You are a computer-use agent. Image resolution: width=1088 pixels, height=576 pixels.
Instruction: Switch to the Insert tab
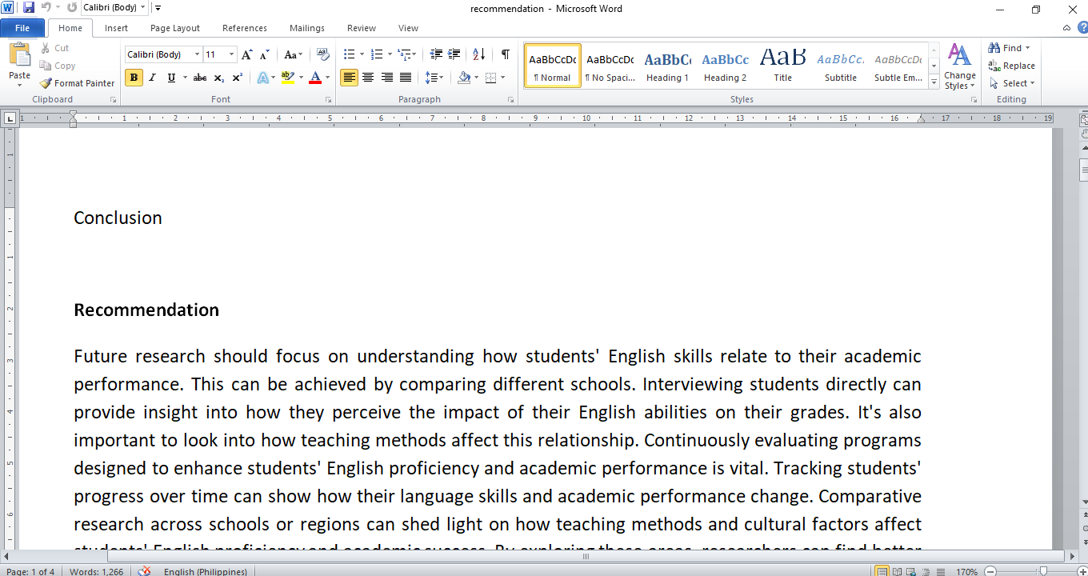tap(116, 28)
